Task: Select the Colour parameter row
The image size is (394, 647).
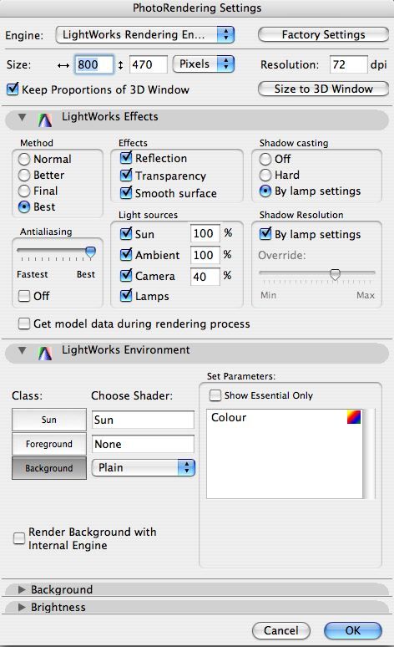Action: (285, 417)
